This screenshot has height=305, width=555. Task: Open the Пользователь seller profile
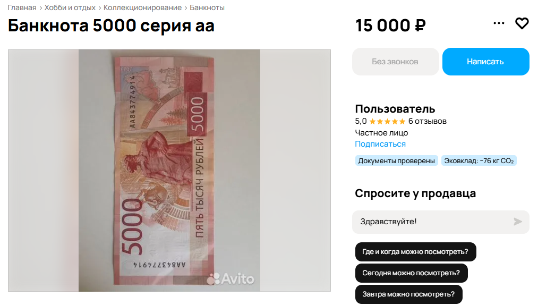pos(395,109)
